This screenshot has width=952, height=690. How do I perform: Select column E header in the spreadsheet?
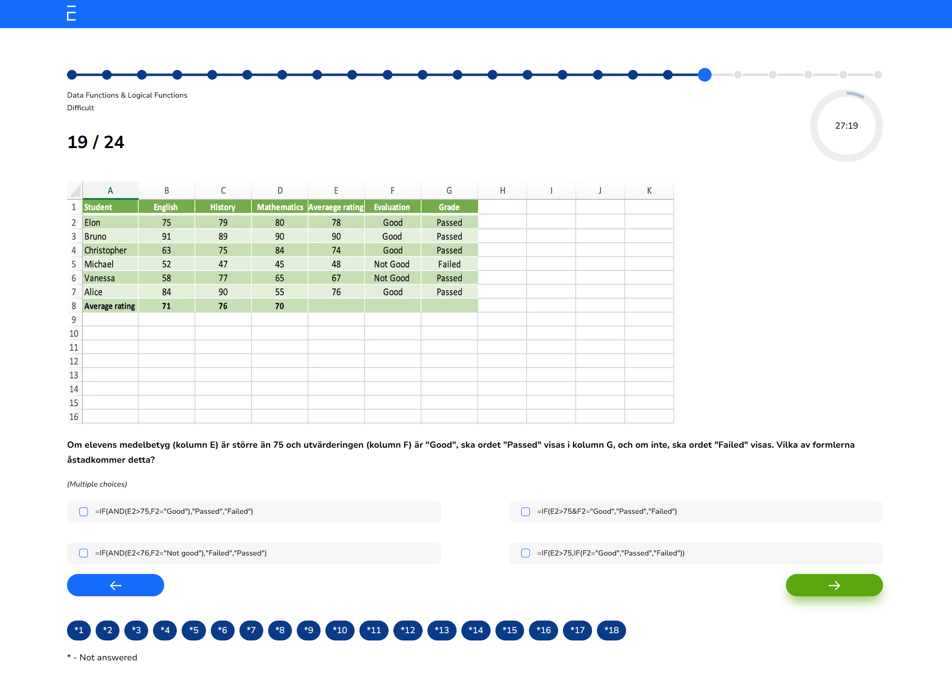pyautogui.click(x=336, y=190)
